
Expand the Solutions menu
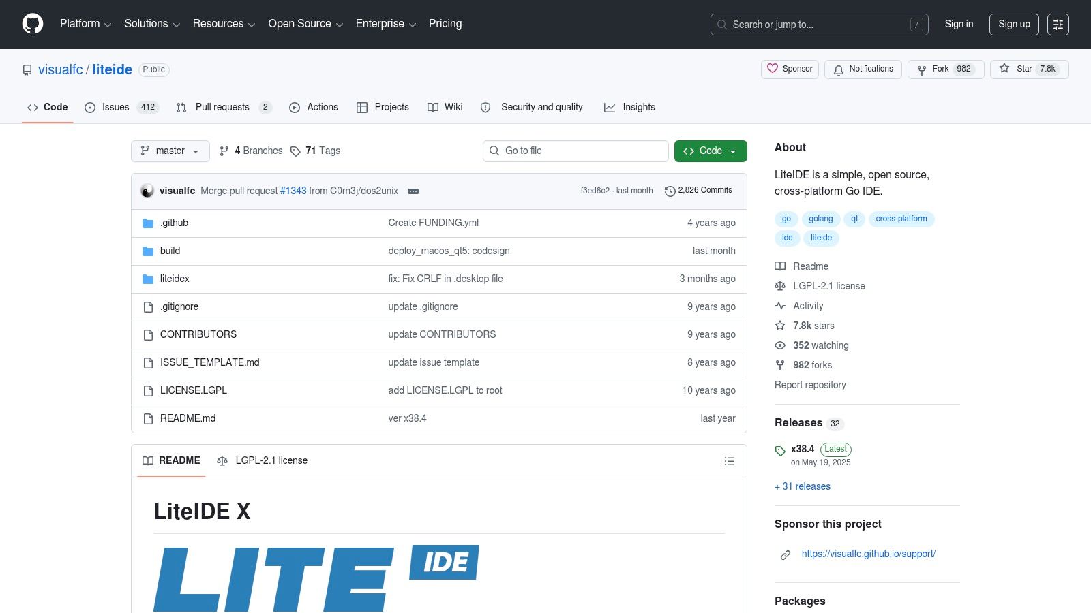point(152,24)
